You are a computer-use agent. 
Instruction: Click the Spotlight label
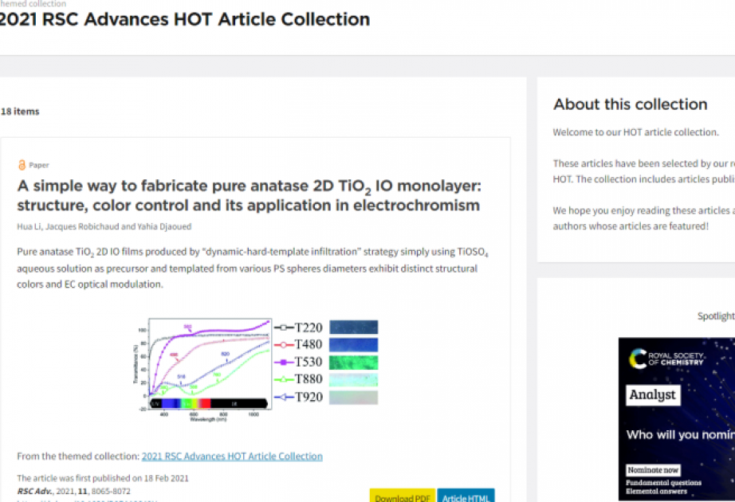tap(716, 316)
